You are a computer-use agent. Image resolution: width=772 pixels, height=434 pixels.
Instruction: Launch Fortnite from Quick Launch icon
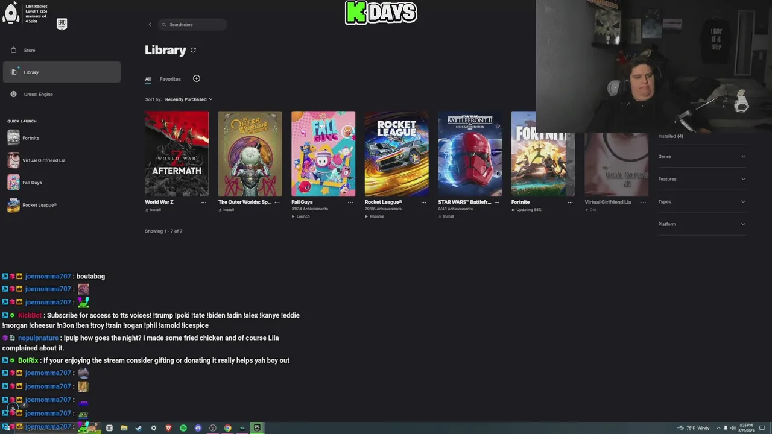point(13,138)
